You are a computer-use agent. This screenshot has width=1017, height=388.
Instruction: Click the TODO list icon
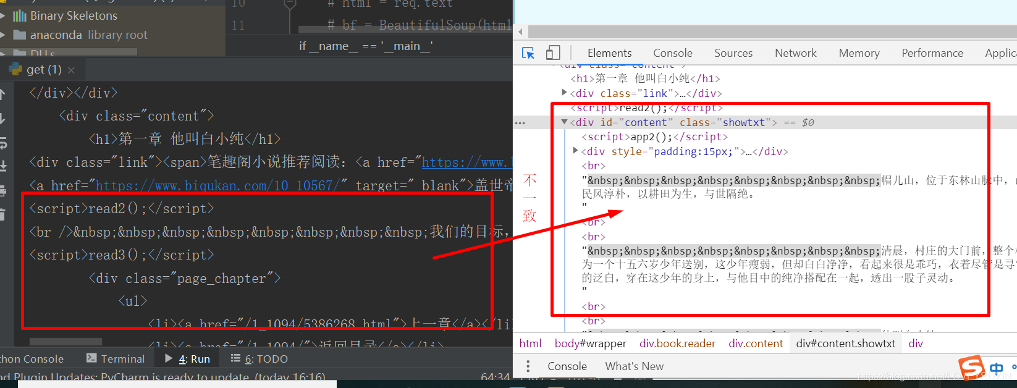pyautogui.click(x=235, y=358)
